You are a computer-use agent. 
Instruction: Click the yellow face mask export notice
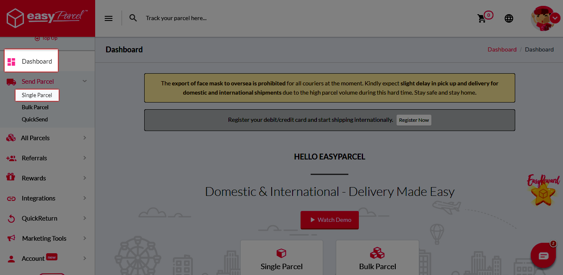click(x=329, y=88)
